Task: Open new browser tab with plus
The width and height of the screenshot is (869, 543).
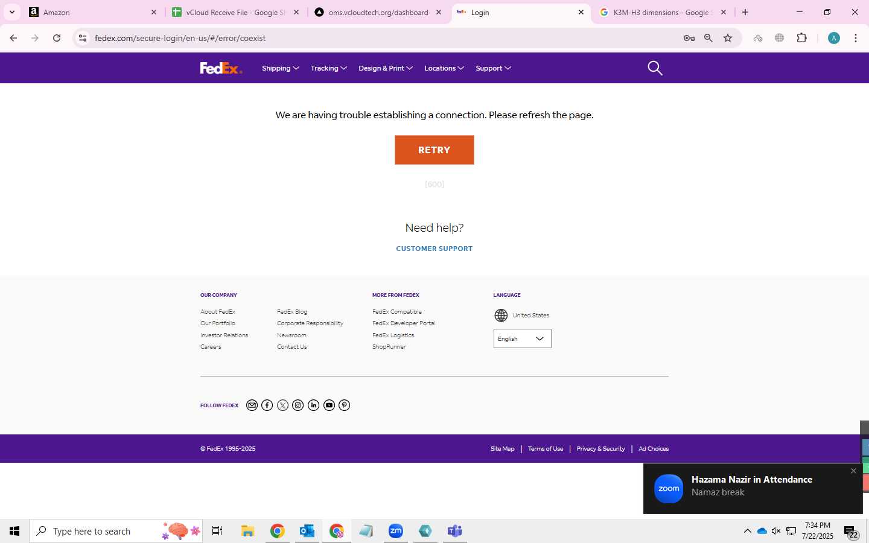Action: 745,12
